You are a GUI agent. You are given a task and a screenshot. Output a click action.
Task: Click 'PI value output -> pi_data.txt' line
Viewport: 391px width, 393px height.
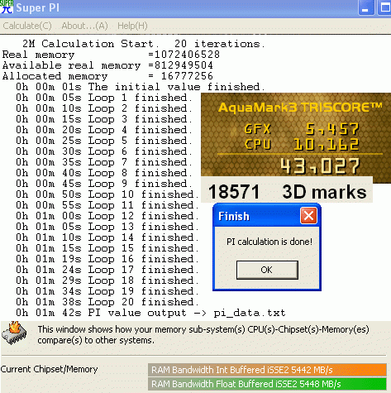[150, 313]
